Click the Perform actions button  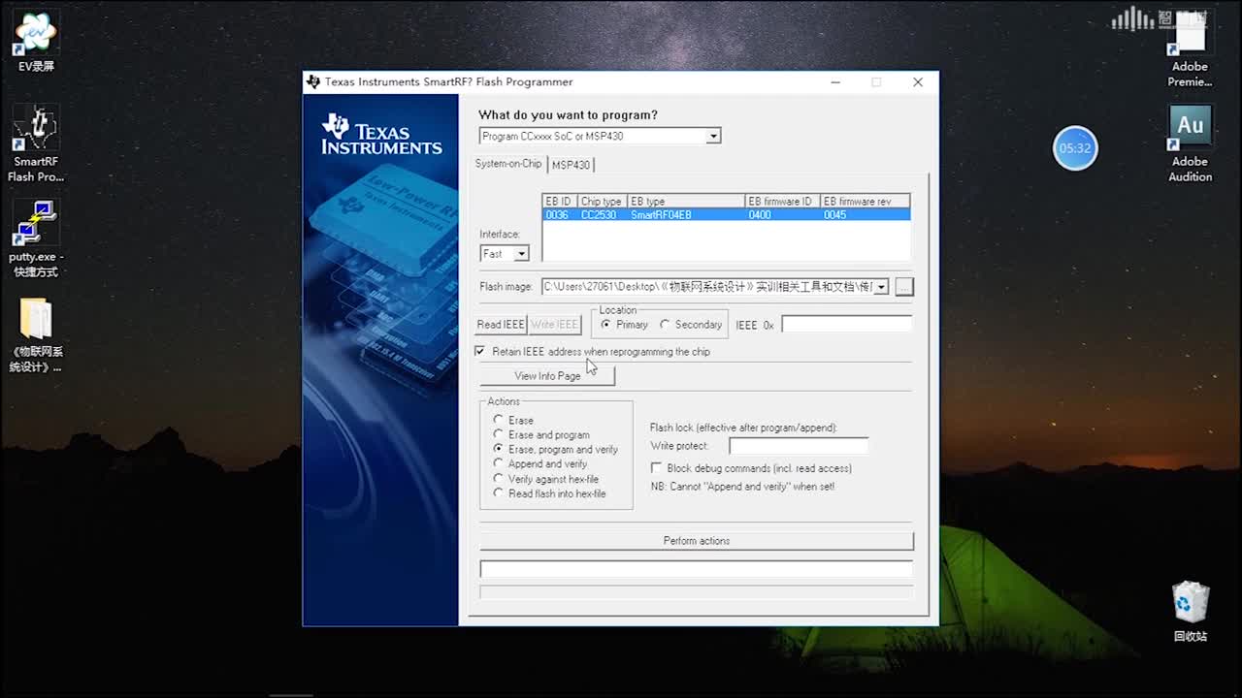point(697,541)
